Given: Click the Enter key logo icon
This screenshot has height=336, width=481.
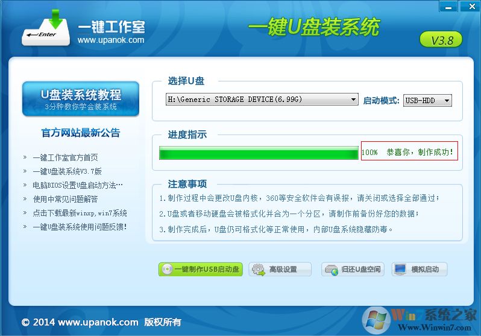Looking at the screenshot, I should click(46, 28).
